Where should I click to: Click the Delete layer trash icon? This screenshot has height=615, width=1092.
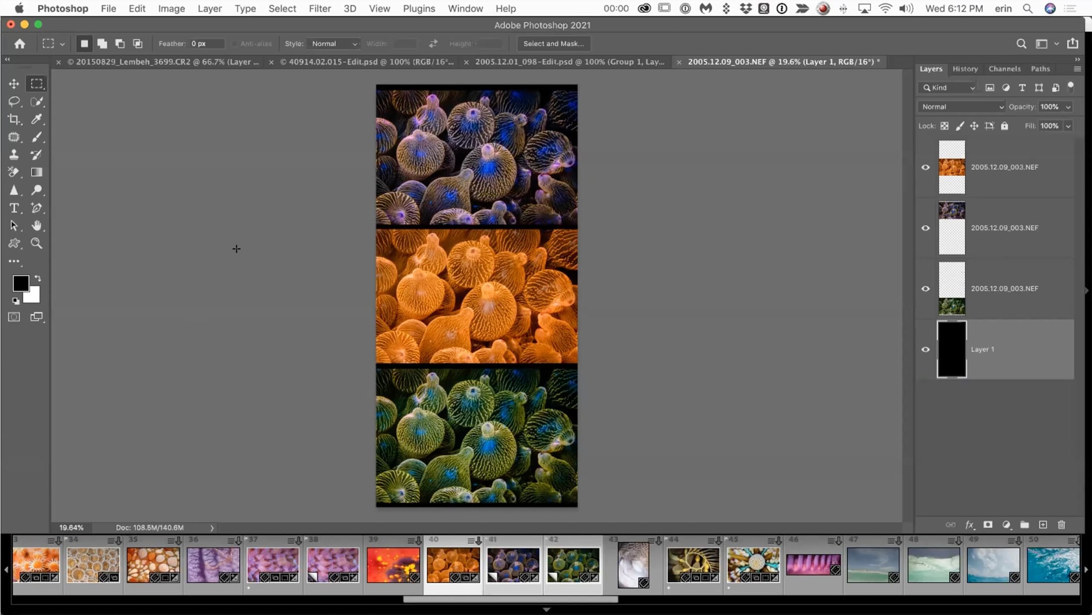tap(1061, 525)
